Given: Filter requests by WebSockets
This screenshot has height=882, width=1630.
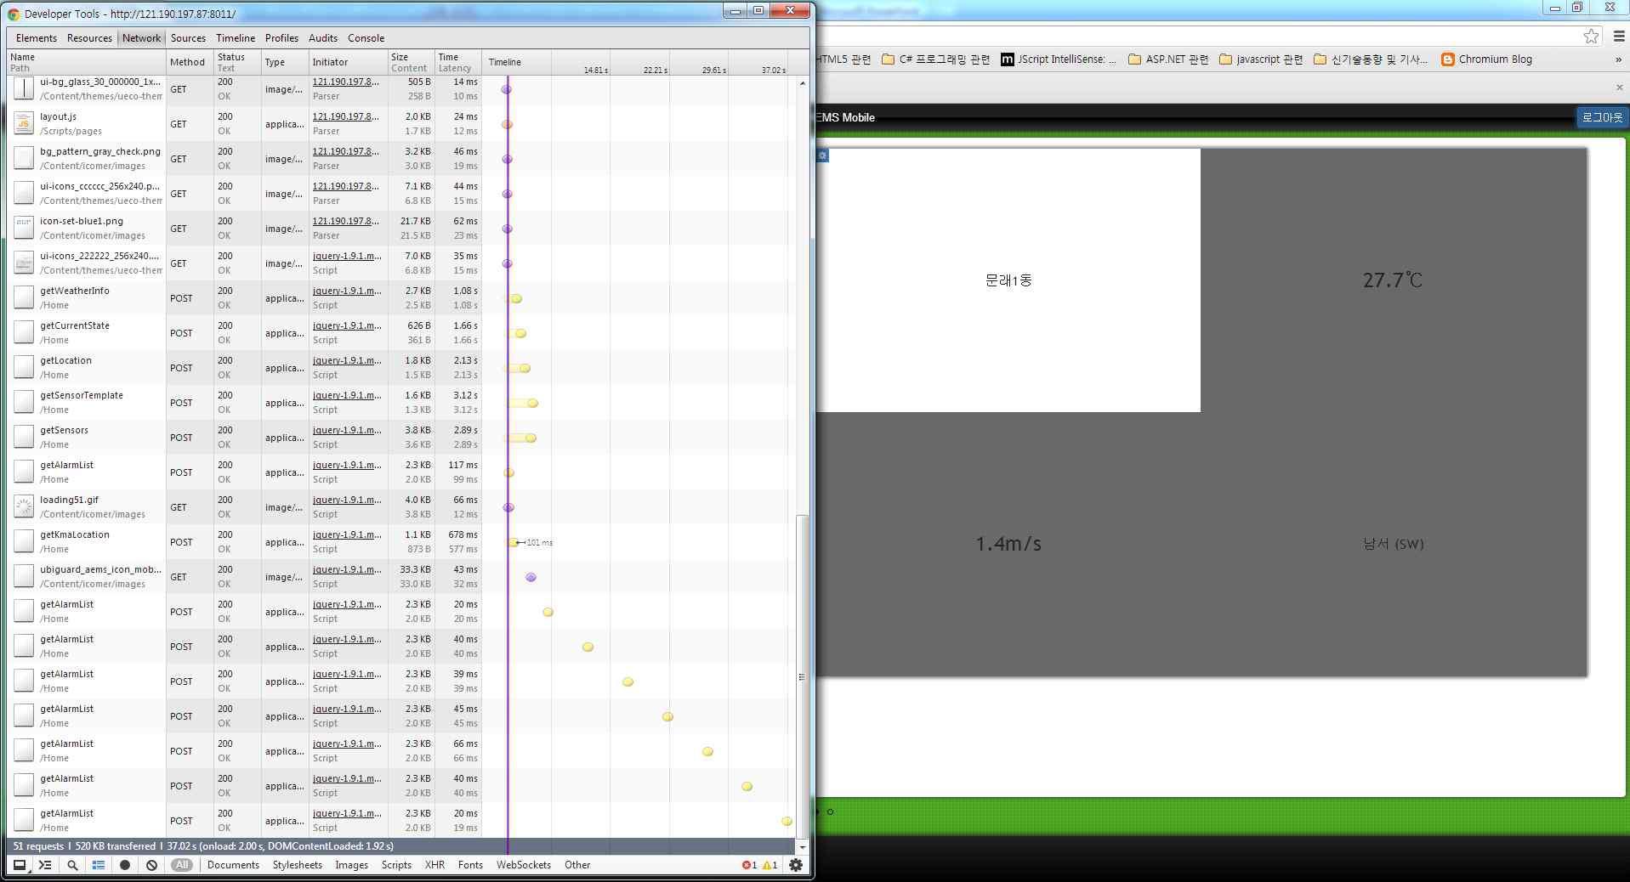Looking at the screenshot, I should [x=523, y=865].
